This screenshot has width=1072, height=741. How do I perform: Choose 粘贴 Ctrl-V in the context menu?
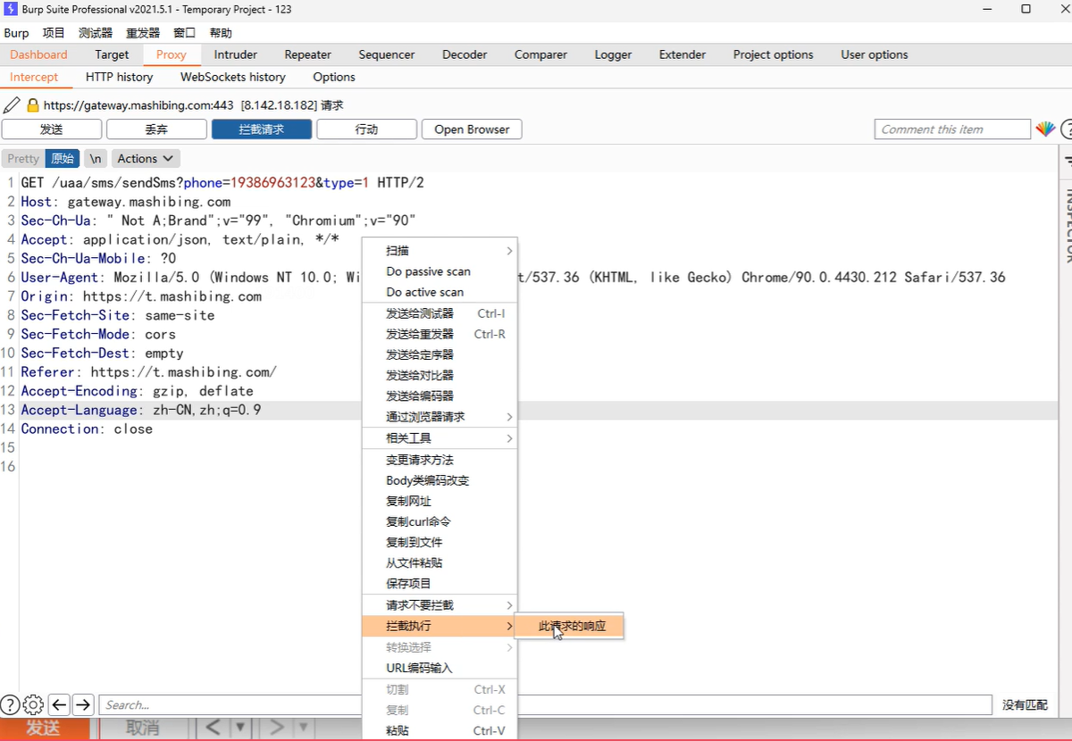[440, 730]
